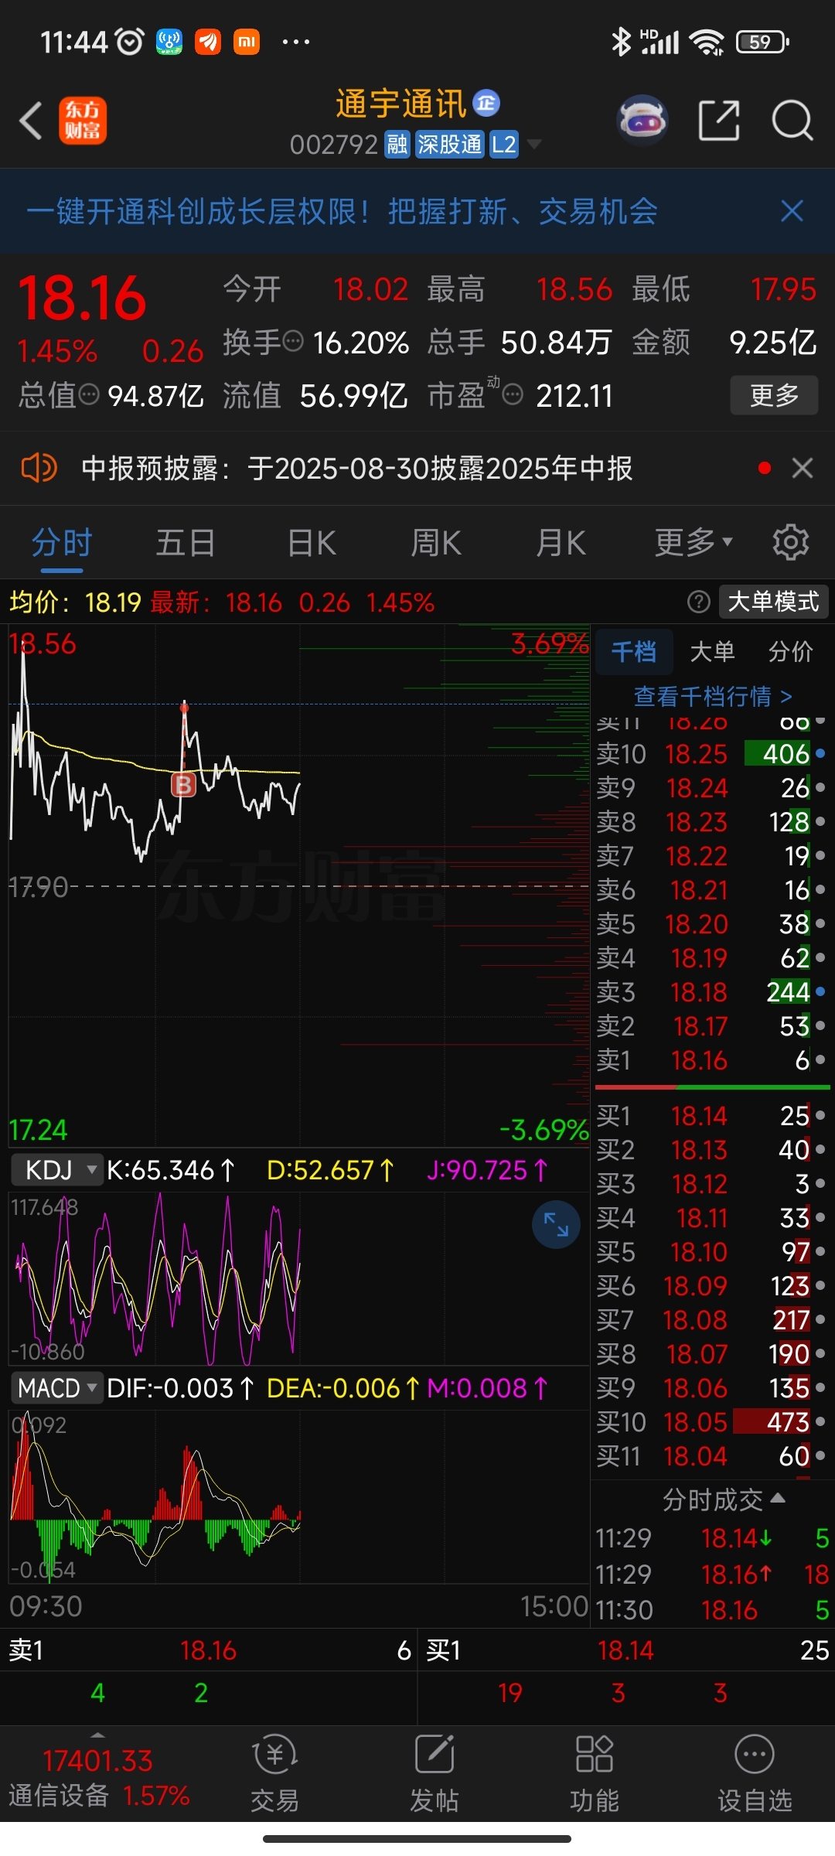Tap the 深股通 badge
Image resolution: width=835 pixels, height=1856 pixels.
coord(450,145)
